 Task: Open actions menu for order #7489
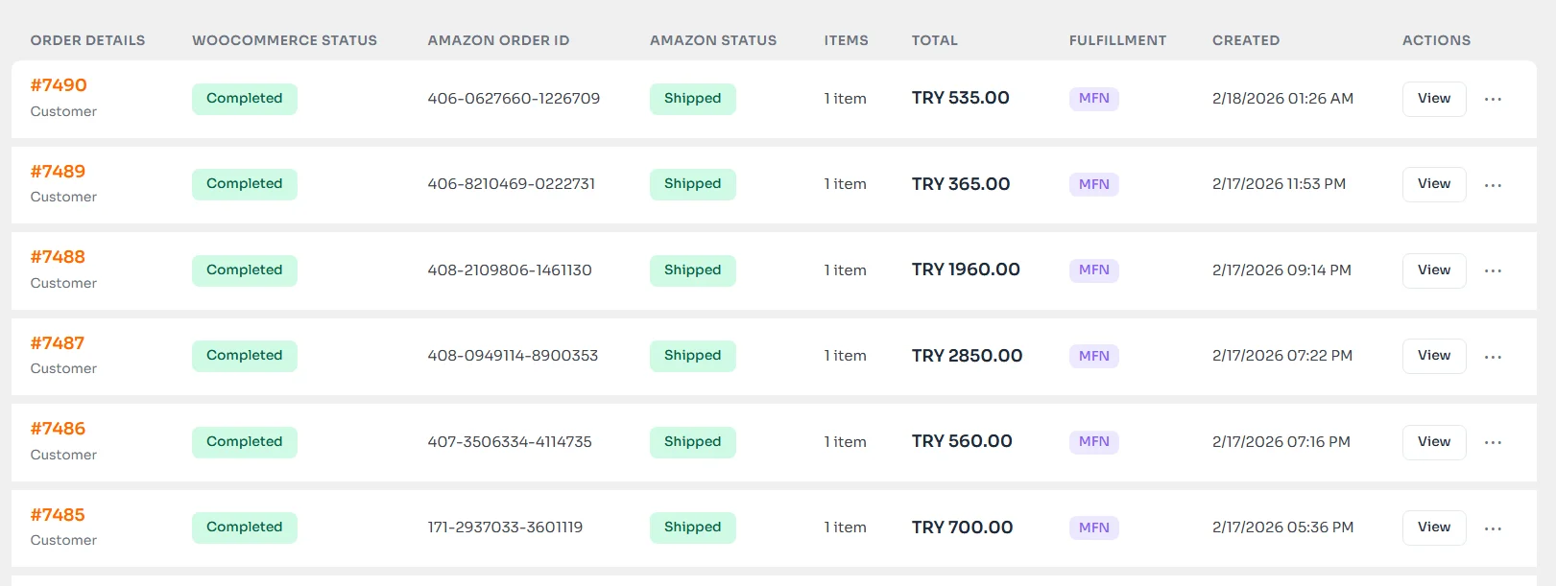click(x=1494, y=184)
